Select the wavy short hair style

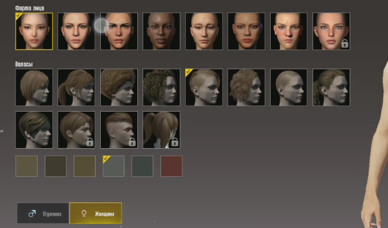[246, 88]
